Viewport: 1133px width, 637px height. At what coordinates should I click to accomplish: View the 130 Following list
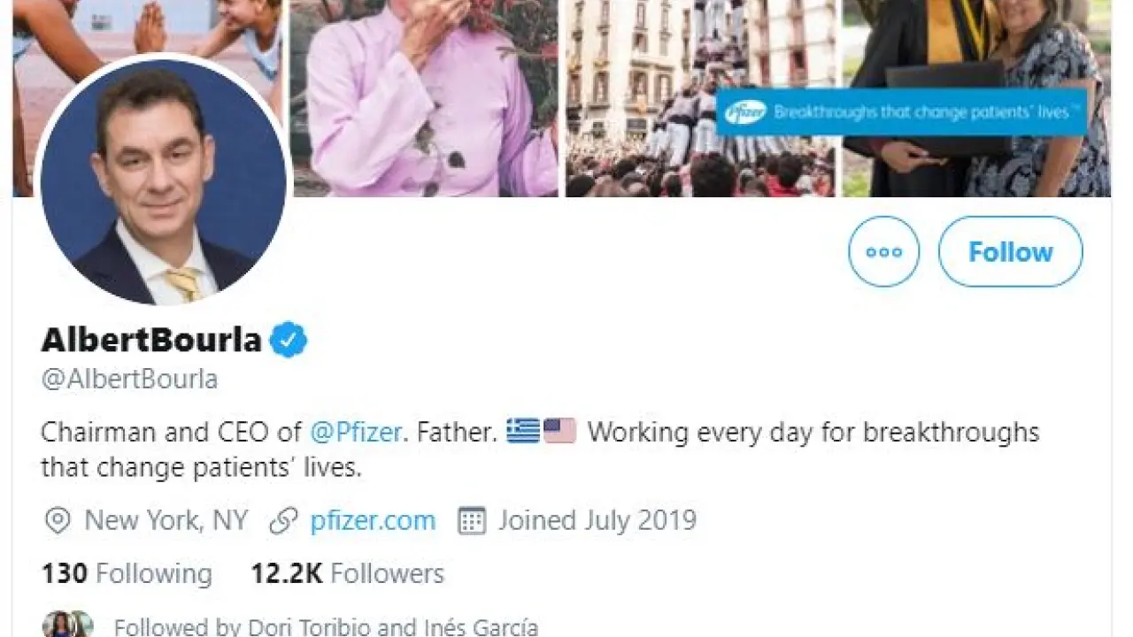(x=127, y=573)
